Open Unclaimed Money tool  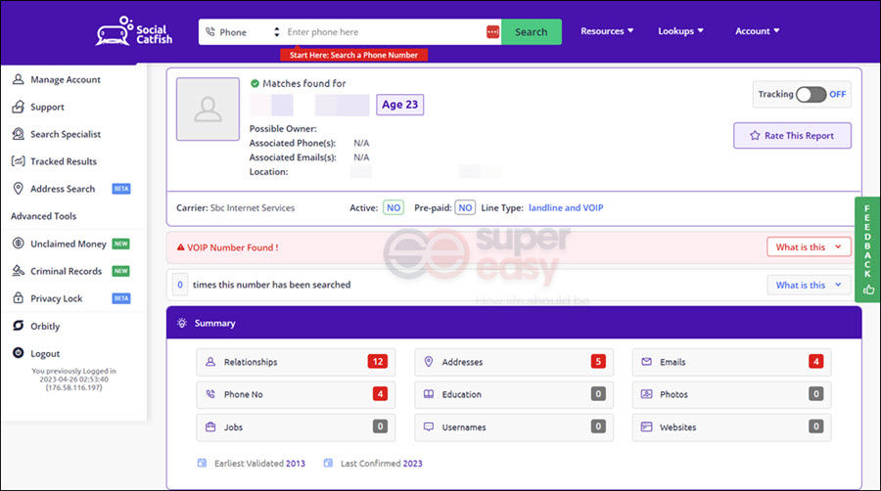pos(68,244)
